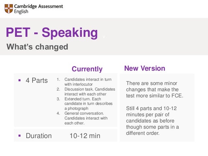Click the minor changes FCE paragraph
This screenshot has width=208, height=156.
(x=155, y=90)
